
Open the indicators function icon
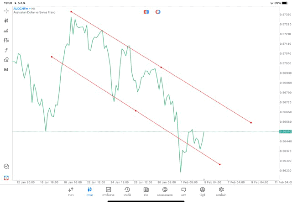(6, 50)
